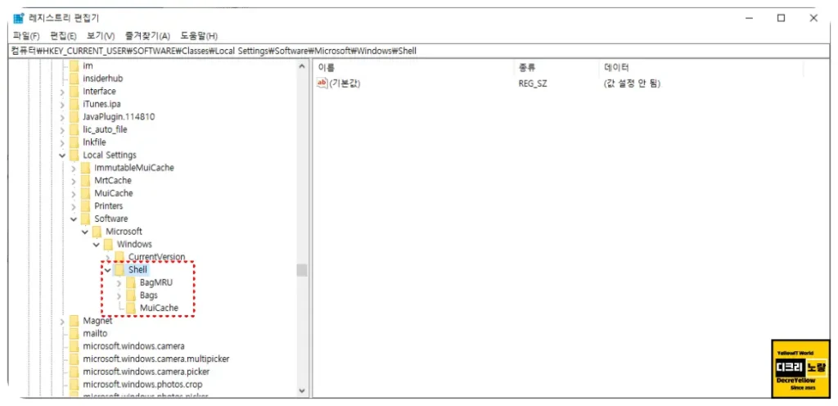Collapse the Windows key
This screenshot has width=838, height=406.
pyautogui.click(x=97, y=245)
